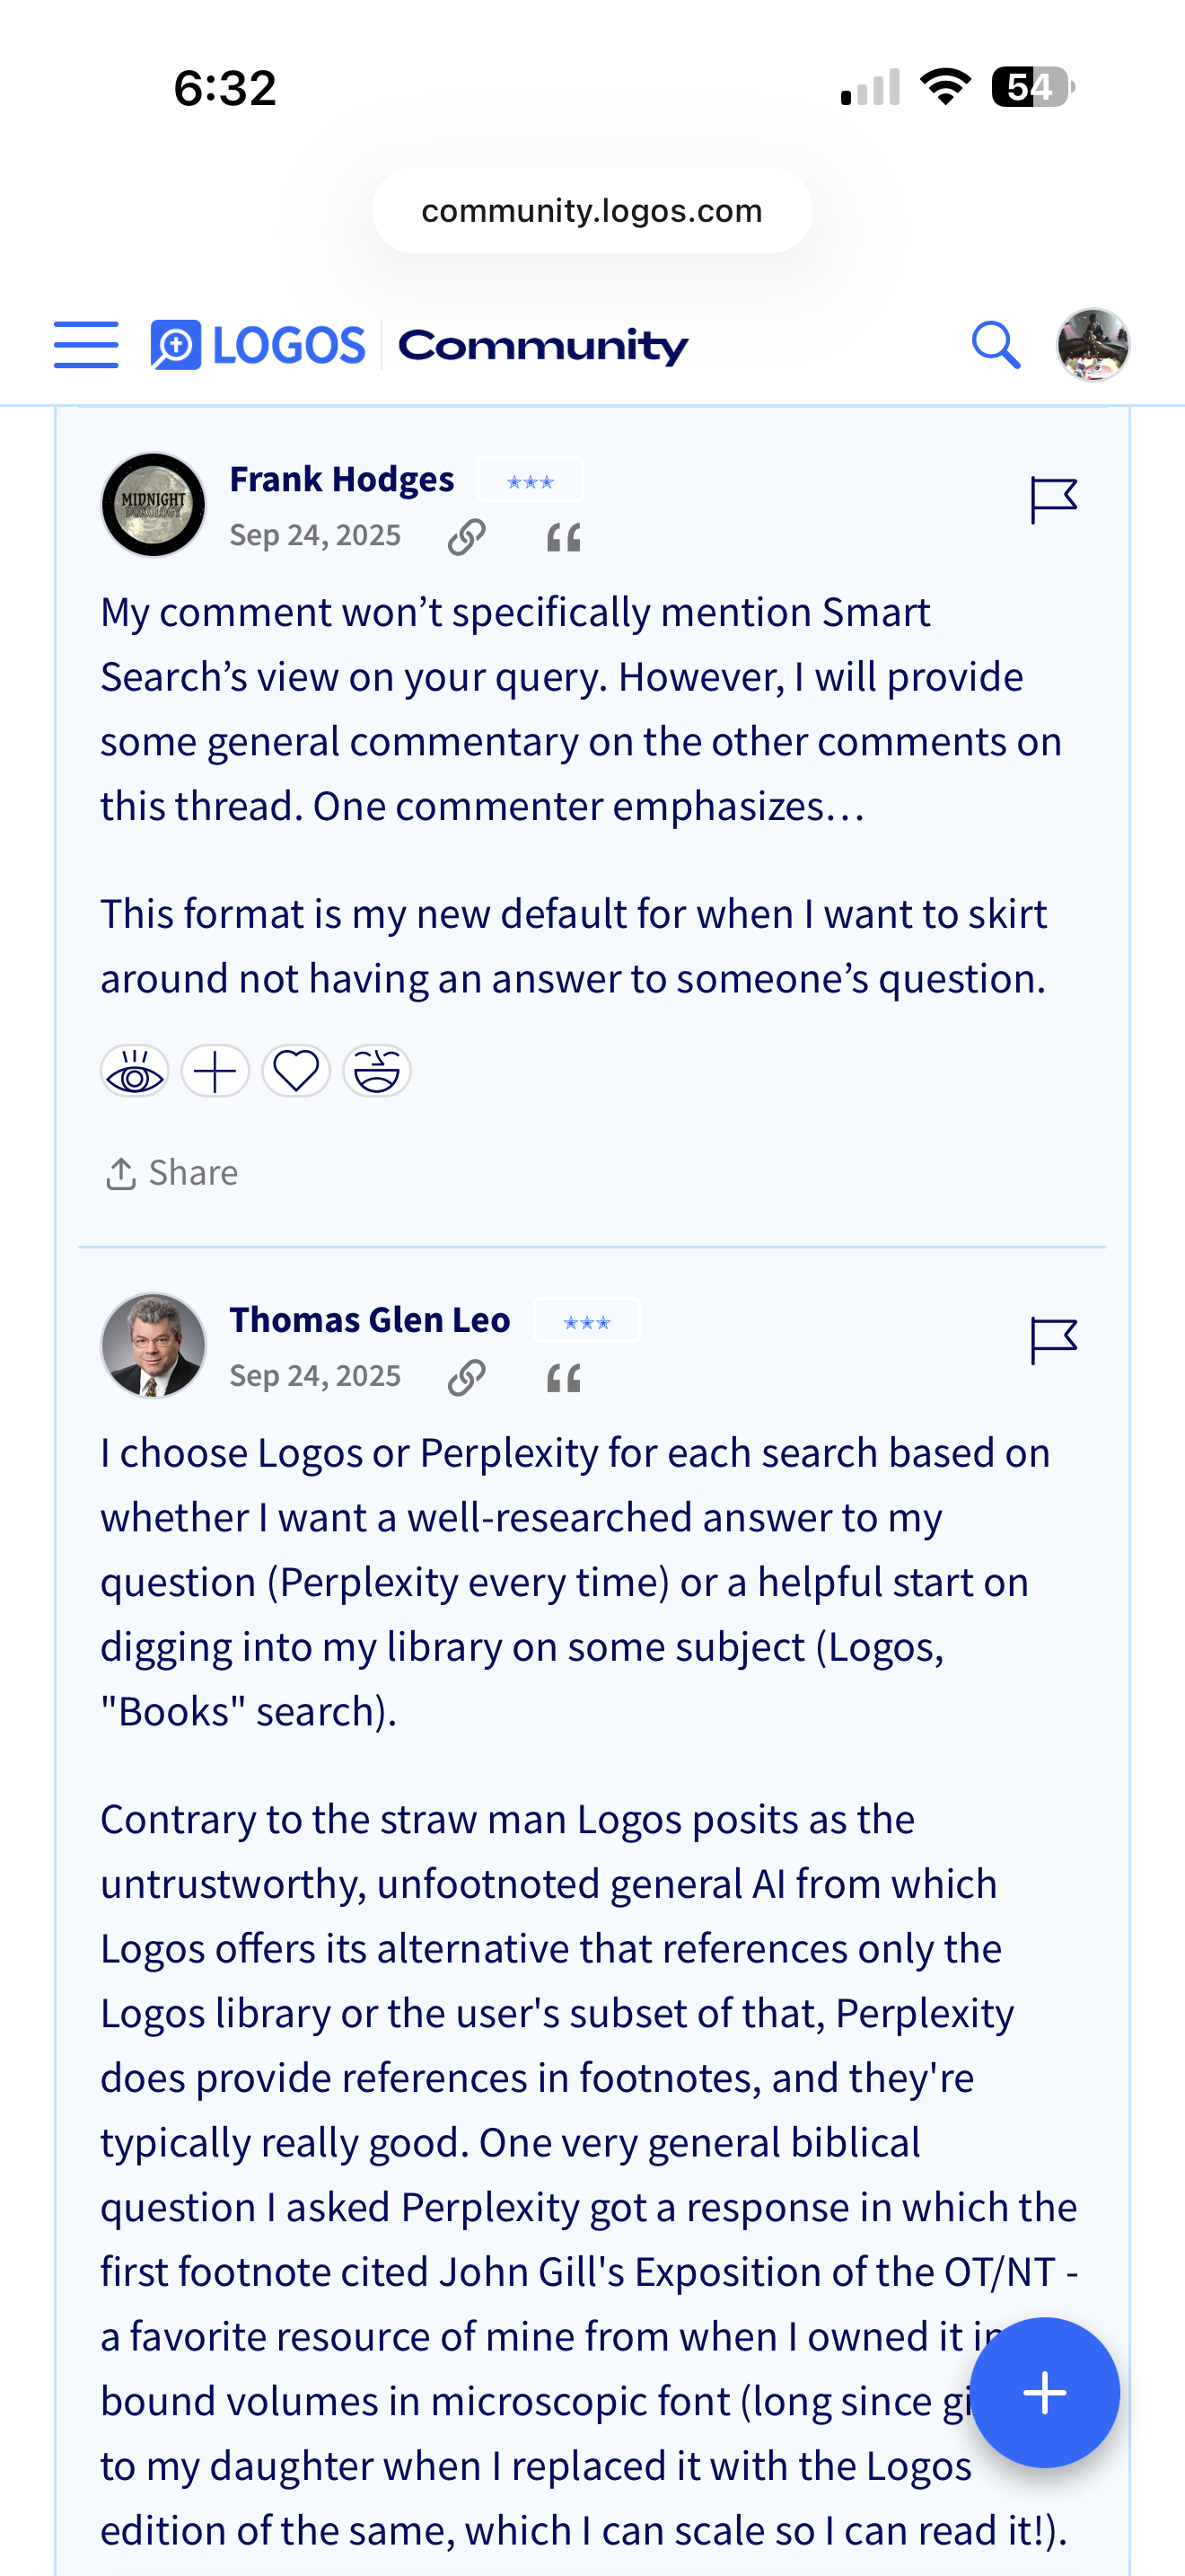
Task: Toggle the plus-one reaction
Action: 215,1071
